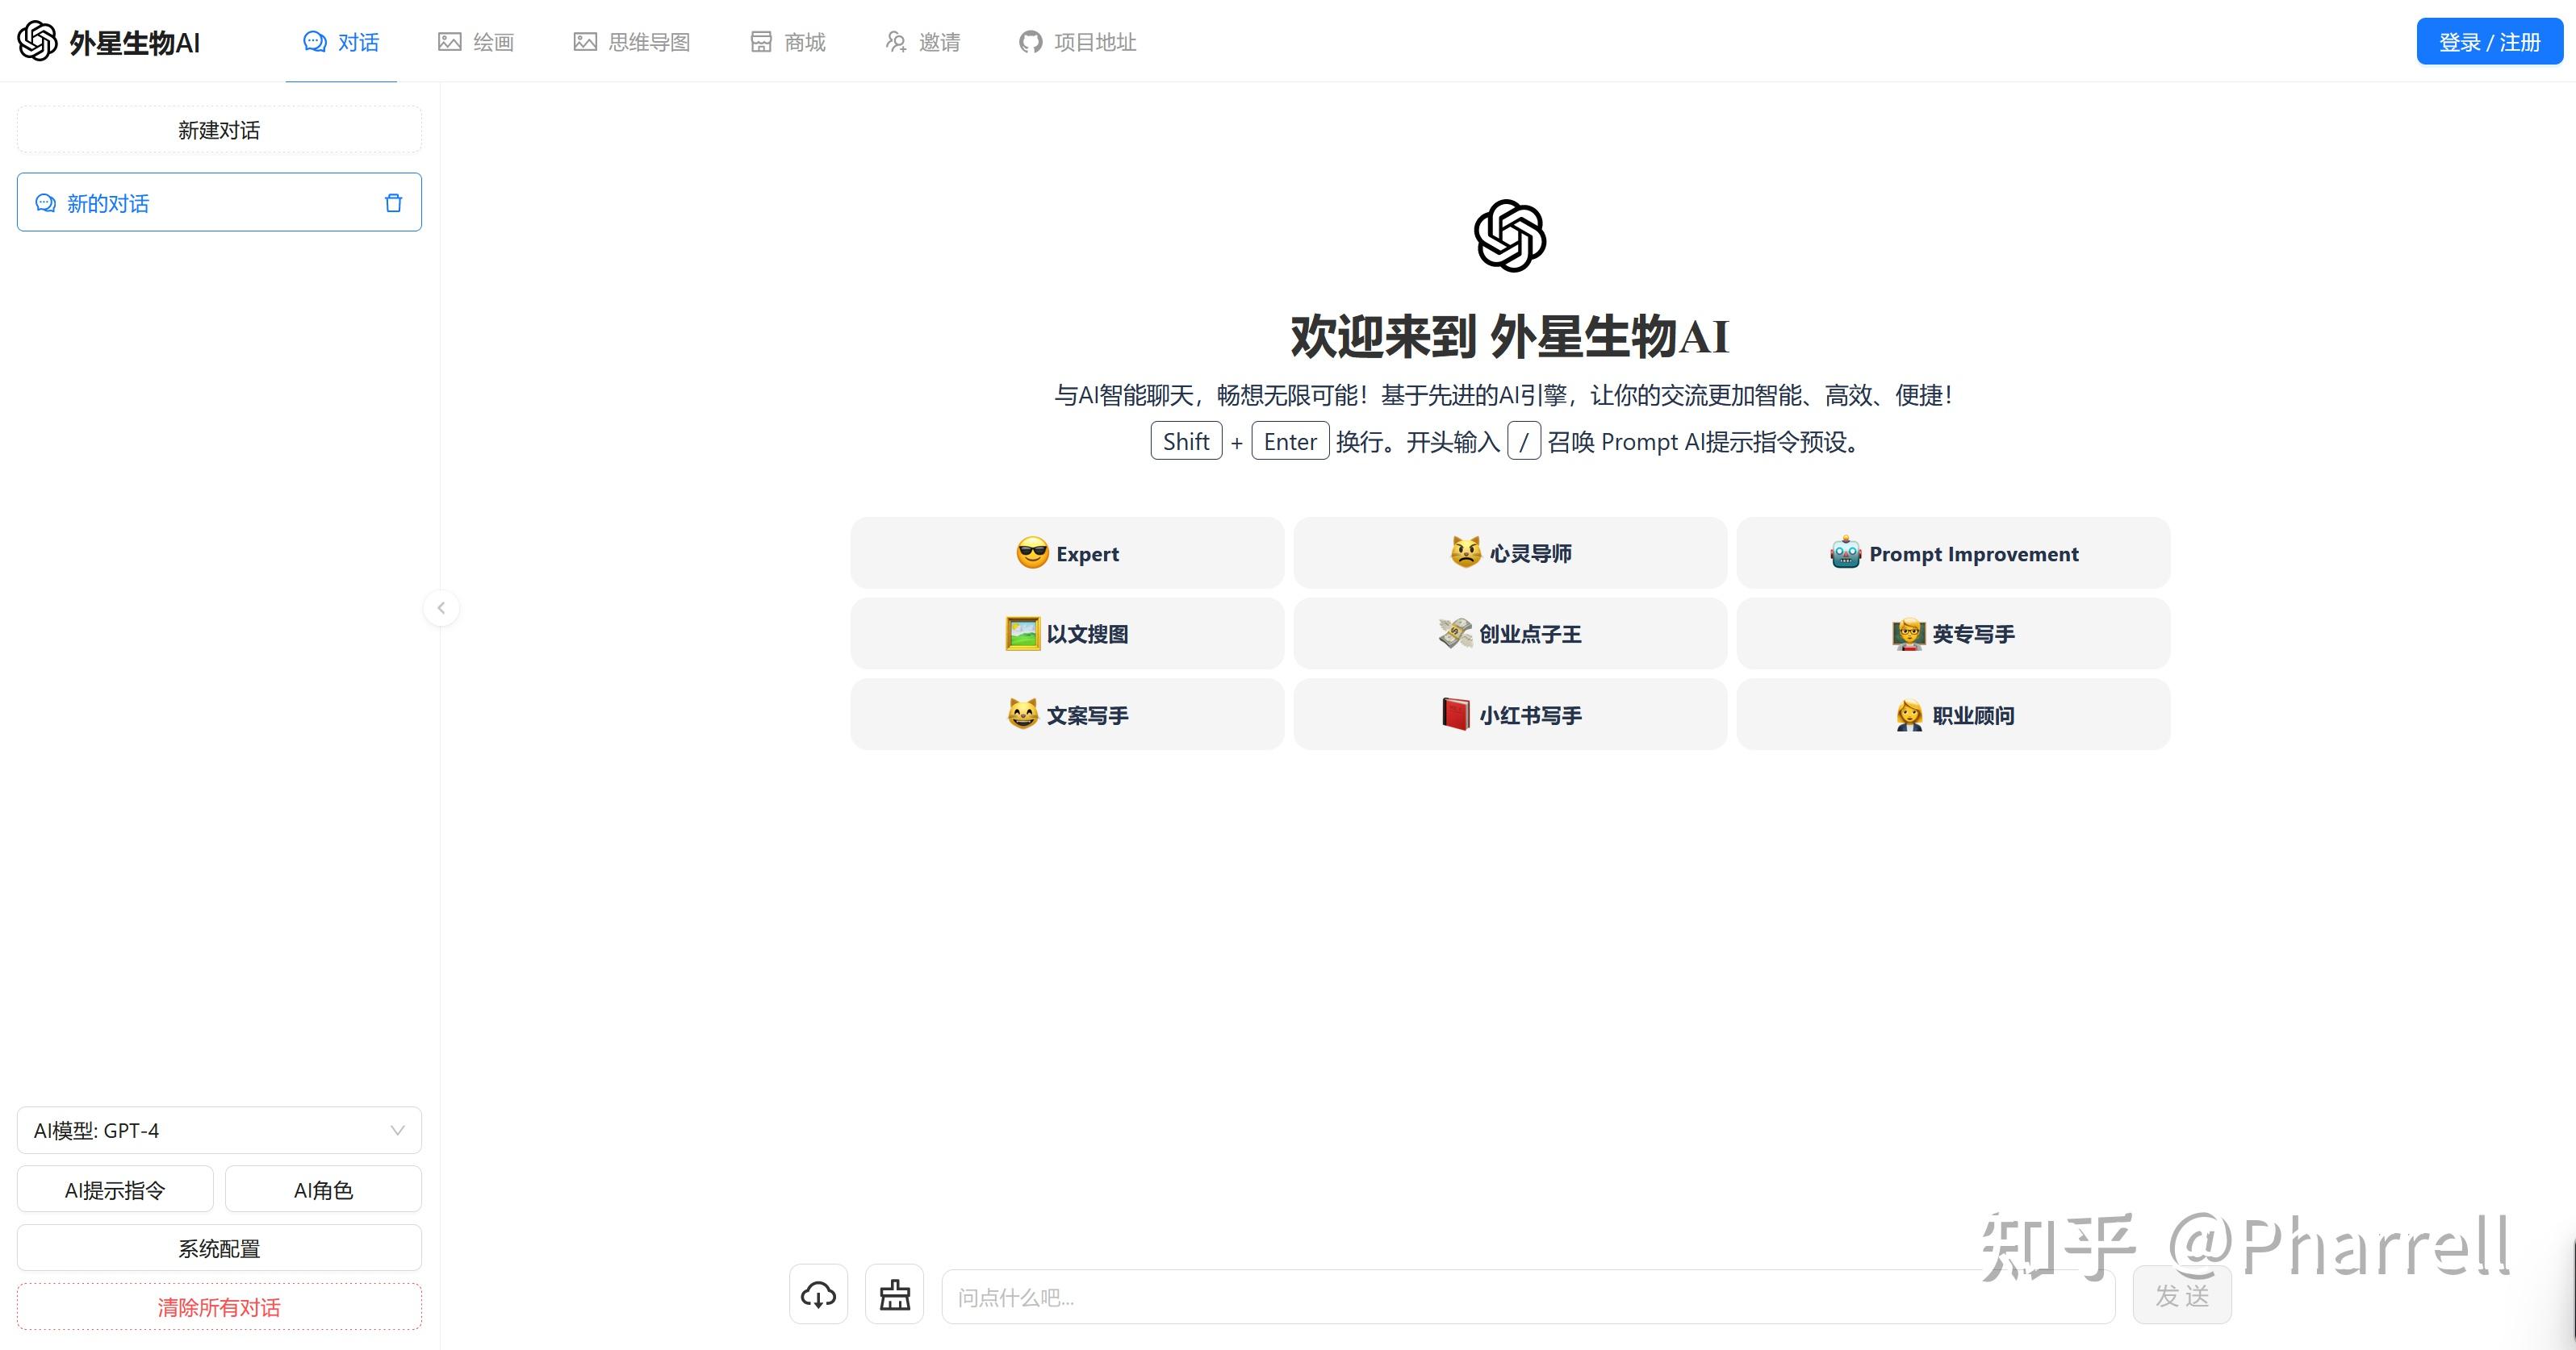Click the money icon on 创业点子王

point(1456,634)
